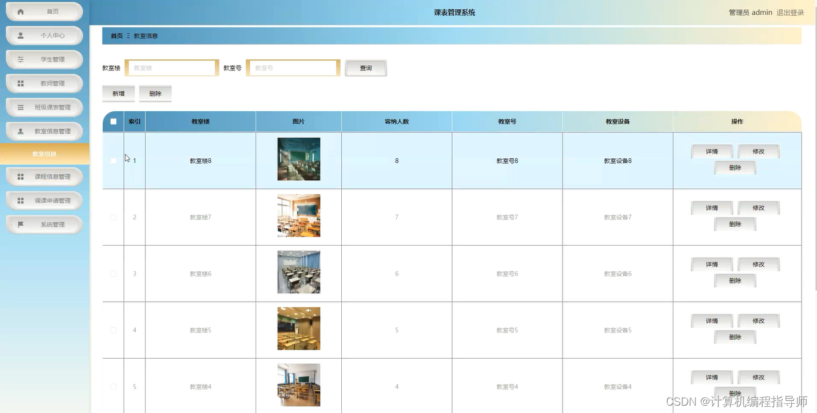Click the 教室设备7 cell

click(x=618, y=217)
